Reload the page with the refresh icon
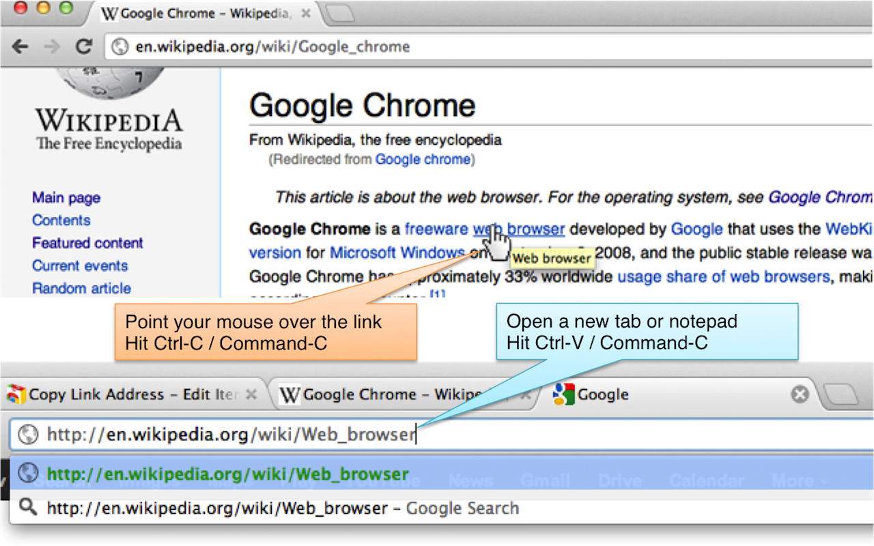Viewport: 874px width, 546px height. 83,46
